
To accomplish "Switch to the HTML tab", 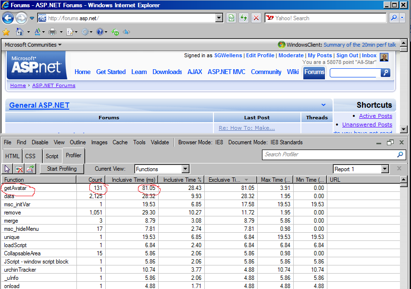I will pyautogui.click(x=12, y=156).
